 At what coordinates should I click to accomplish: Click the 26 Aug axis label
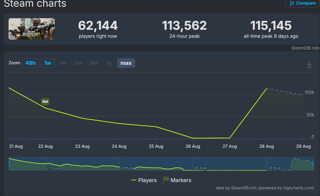click(x=193, y=146)
